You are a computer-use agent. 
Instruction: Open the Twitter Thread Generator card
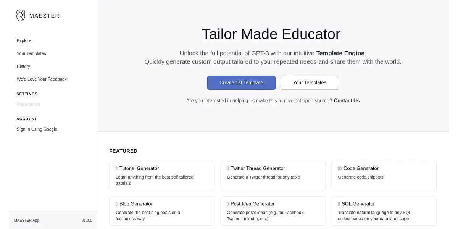(273, 176)
